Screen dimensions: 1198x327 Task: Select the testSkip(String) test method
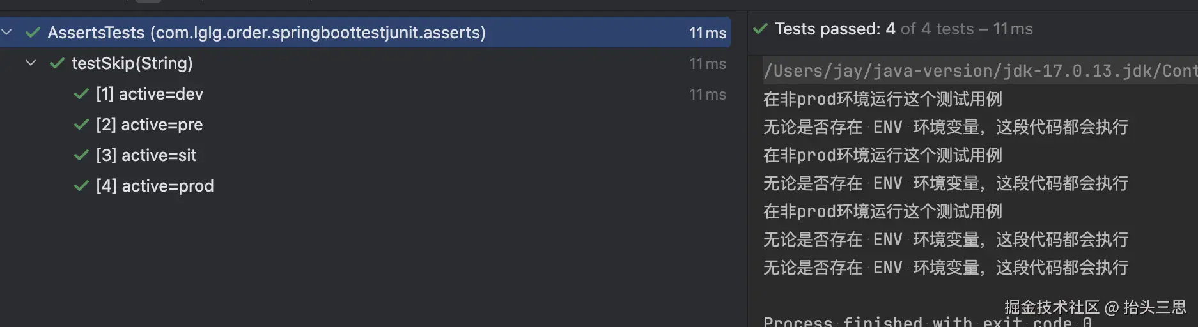tap(132, 63)
